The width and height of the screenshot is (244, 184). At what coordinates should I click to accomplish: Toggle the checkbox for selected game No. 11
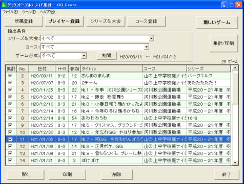[x=10, y=139]
